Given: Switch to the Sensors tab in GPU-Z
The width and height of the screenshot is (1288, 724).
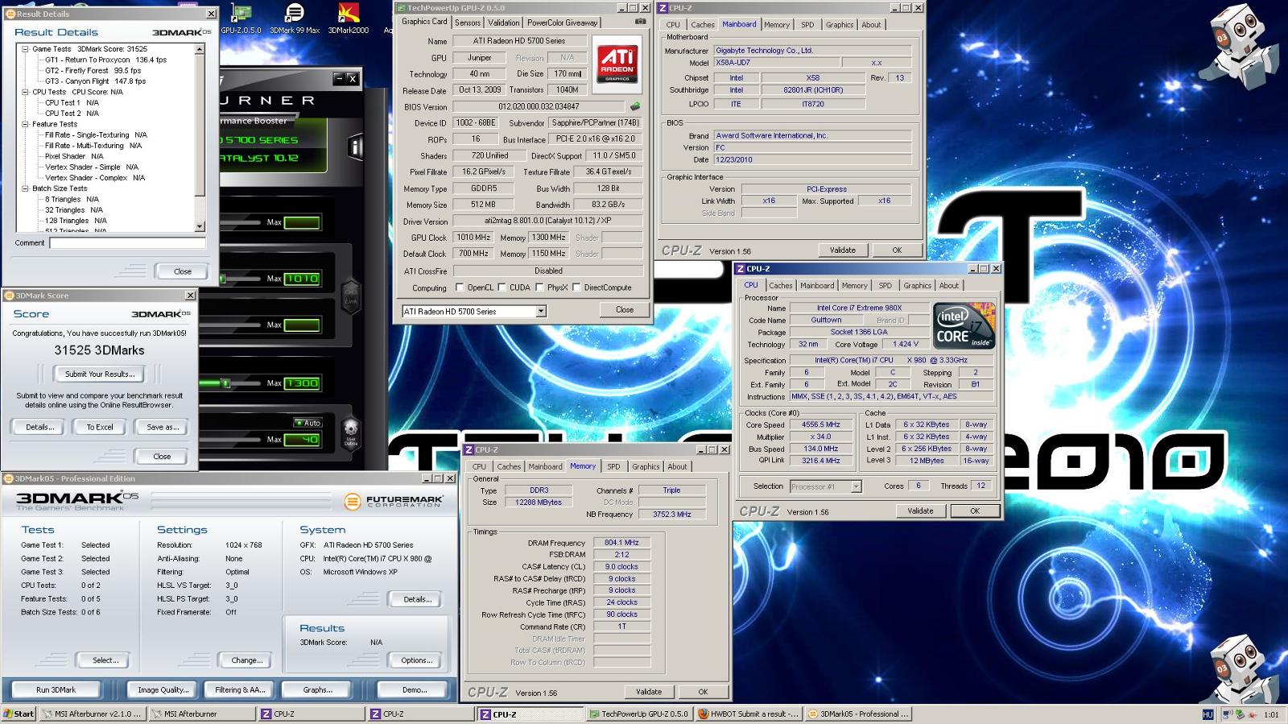Looking at the screenshot, I should pyautogui.click(x=468, y=23).
